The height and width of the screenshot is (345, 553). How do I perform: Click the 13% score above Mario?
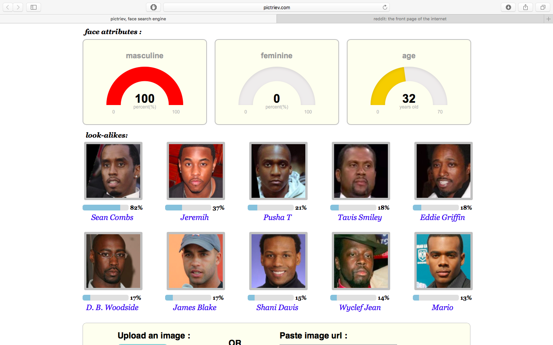[x=466, y=298]
